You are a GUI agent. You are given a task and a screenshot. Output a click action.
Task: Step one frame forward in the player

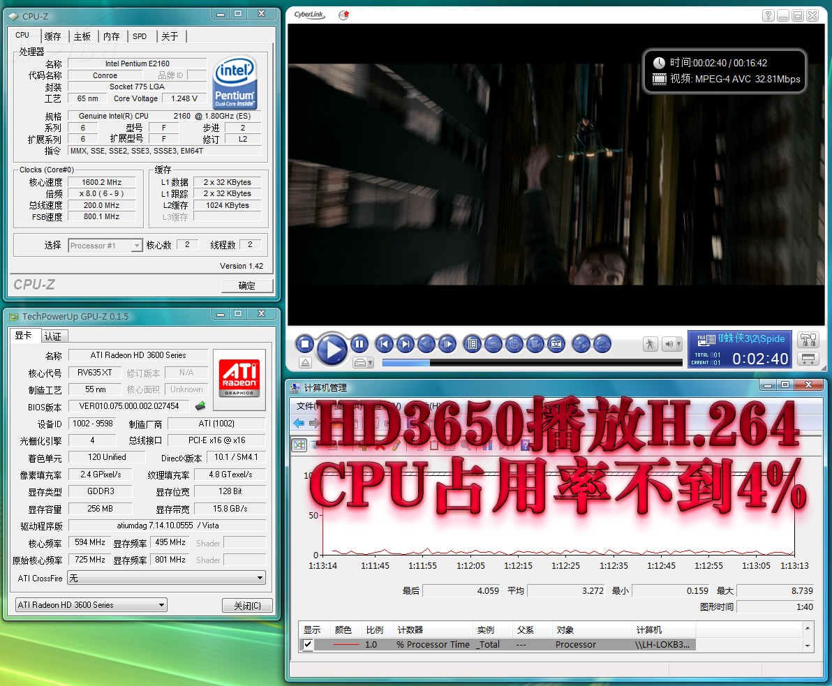447,344
